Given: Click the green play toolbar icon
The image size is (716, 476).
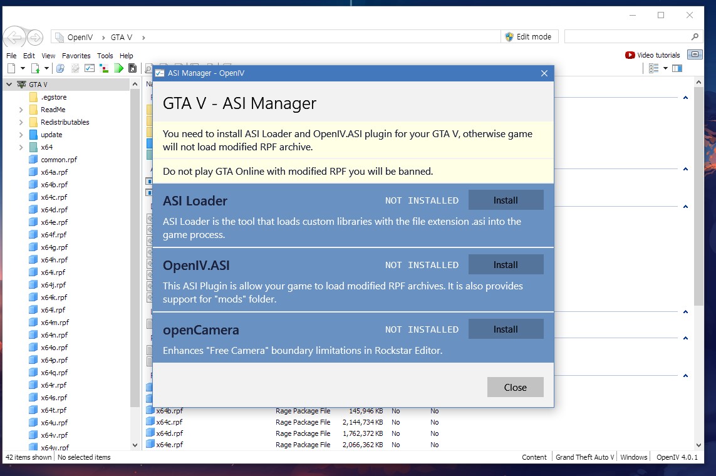Looking at the screenshot, I should 119,68.
